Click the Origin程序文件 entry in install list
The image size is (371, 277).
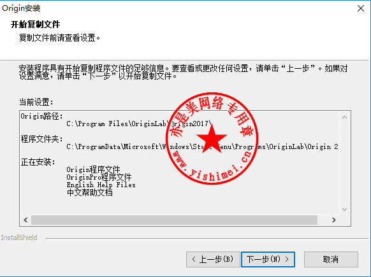[x=93, y=169]
